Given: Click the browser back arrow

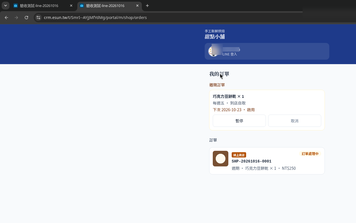Looking at the screenshot, I should click(6, 18).
